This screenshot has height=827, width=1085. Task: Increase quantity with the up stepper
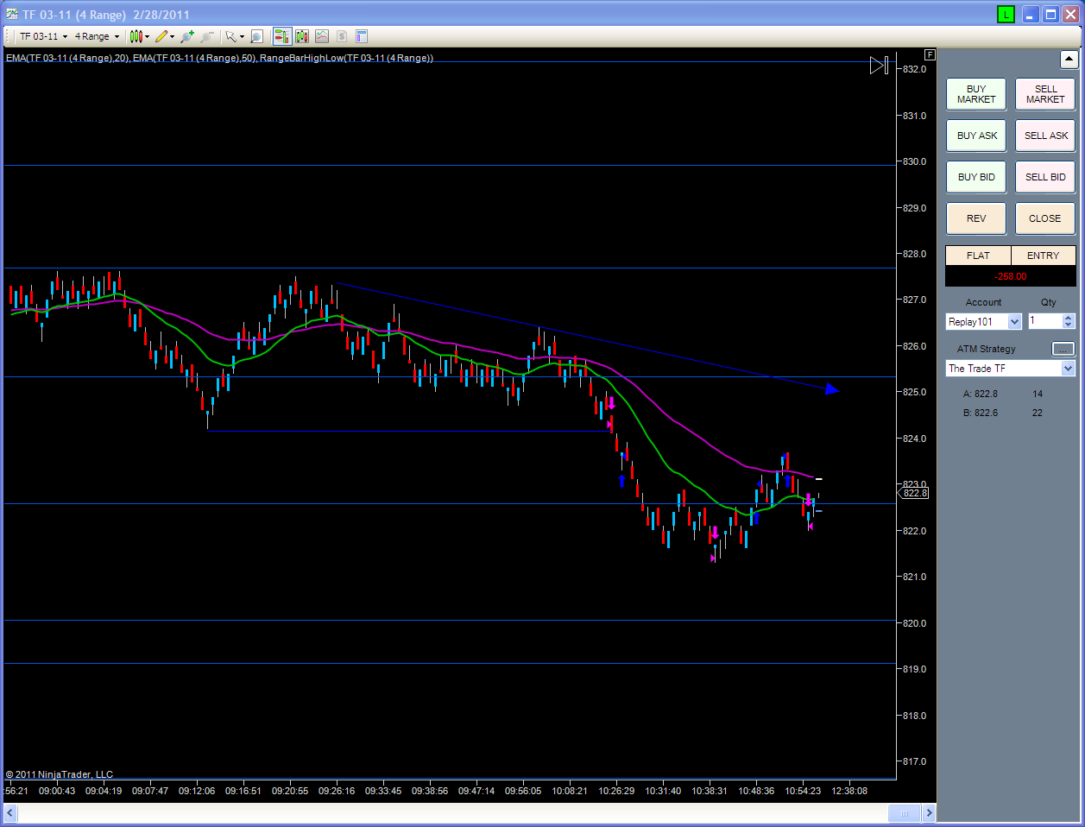point(1069,317)
